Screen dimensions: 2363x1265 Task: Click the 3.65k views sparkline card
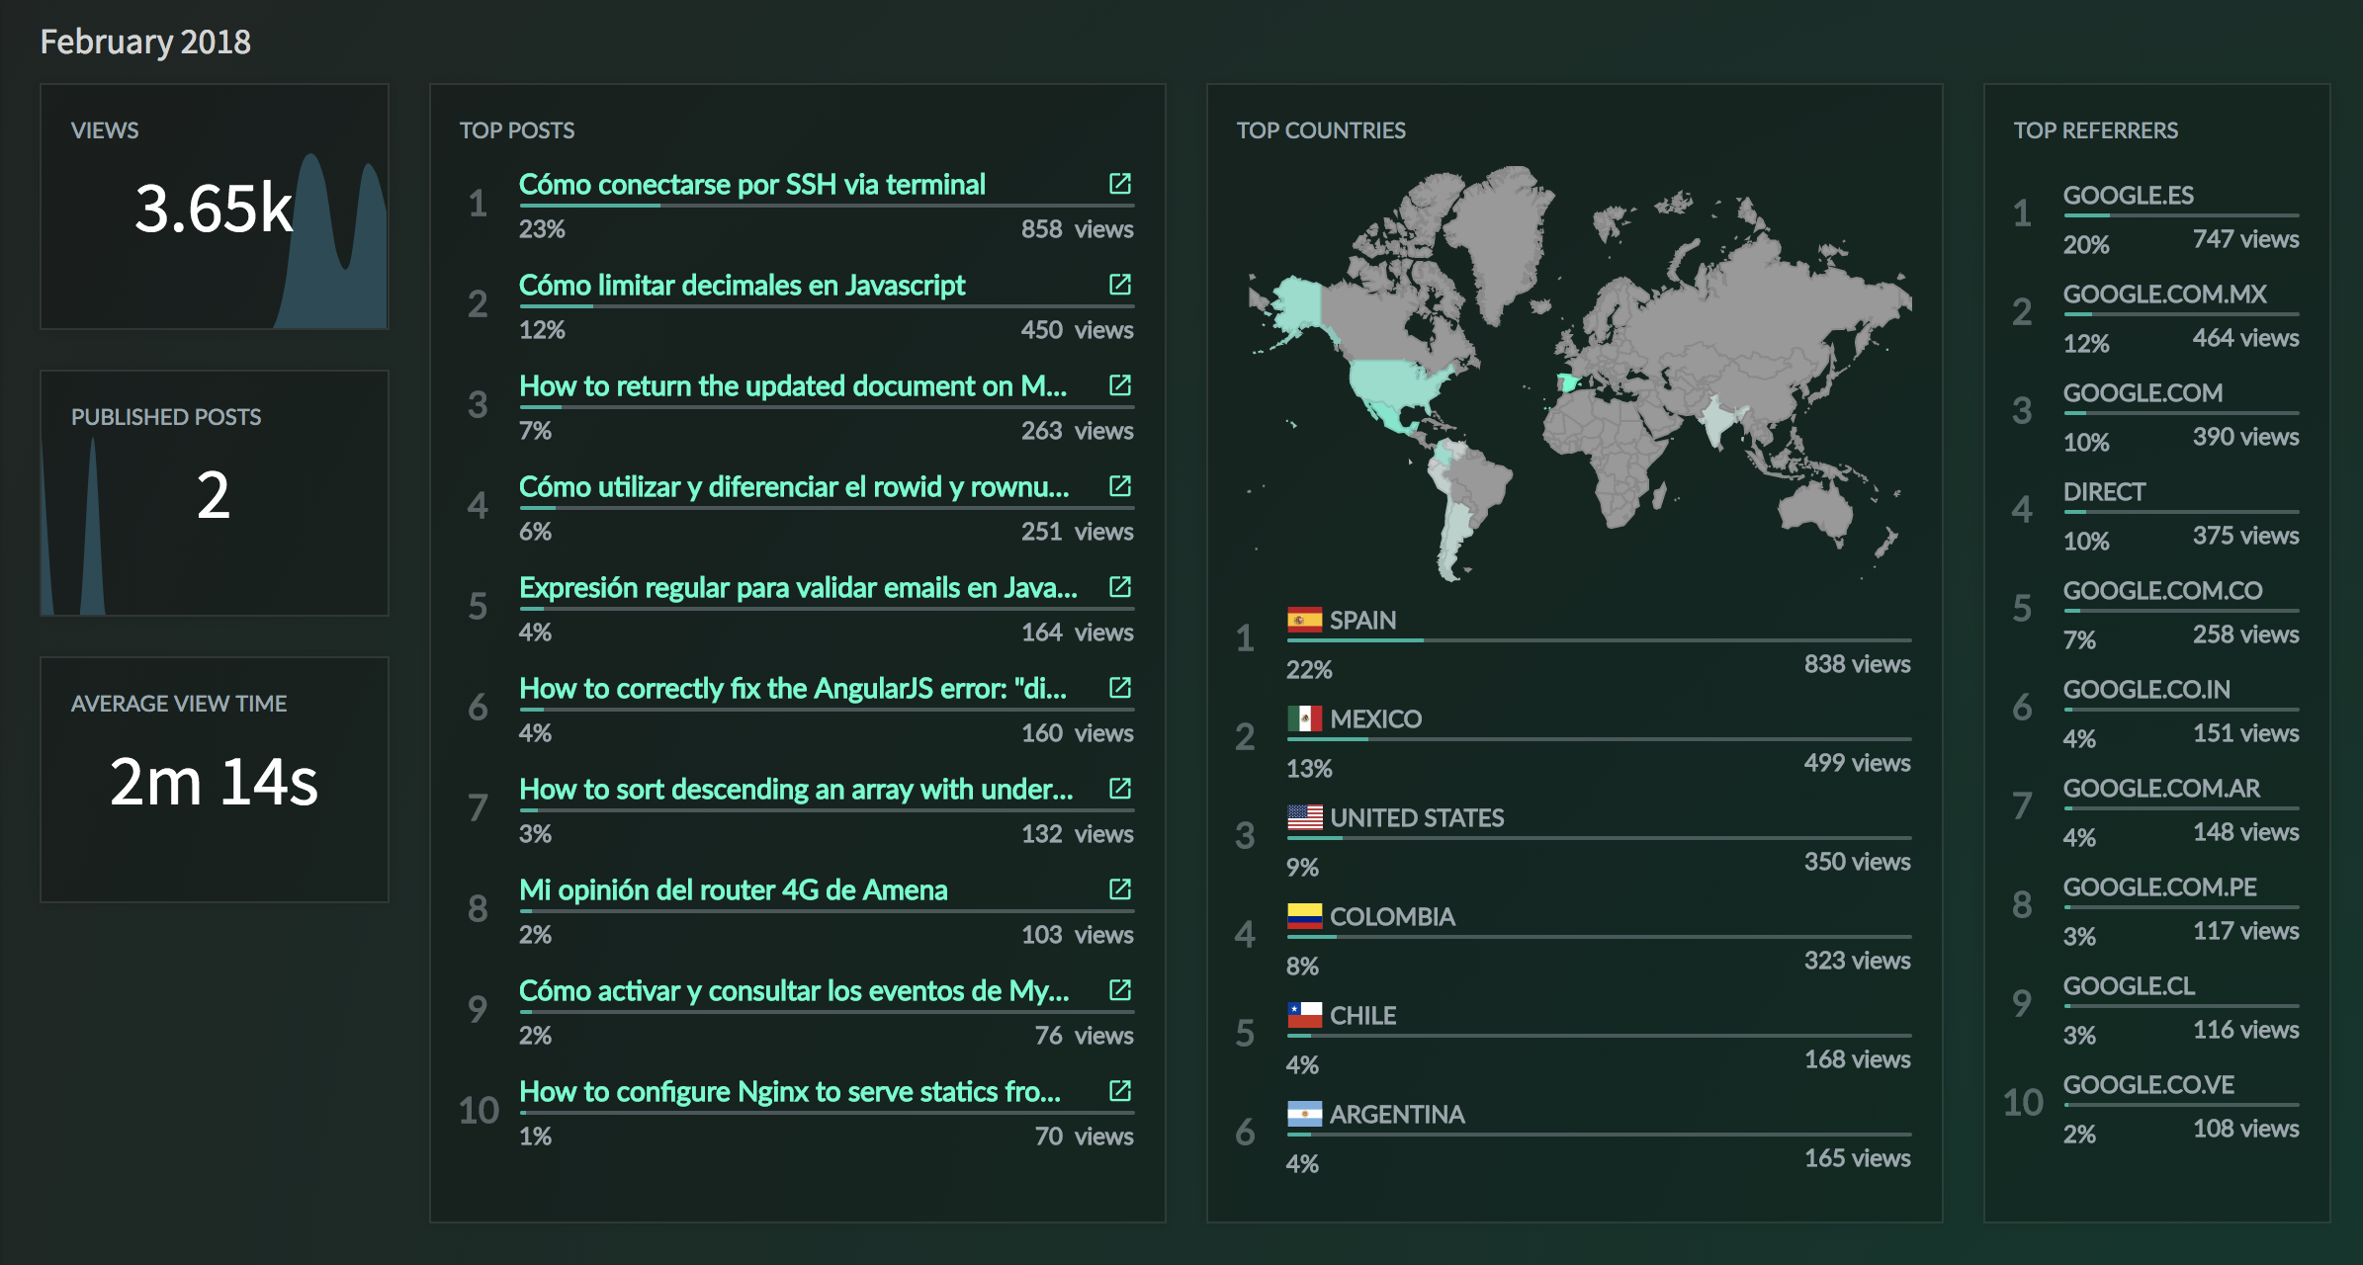(215, 207)
